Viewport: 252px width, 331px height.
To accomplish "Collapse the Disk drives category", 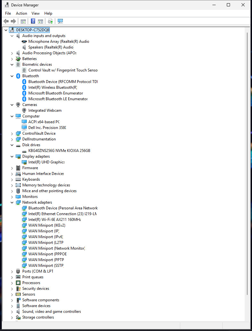I will click(x=12, y=145).
